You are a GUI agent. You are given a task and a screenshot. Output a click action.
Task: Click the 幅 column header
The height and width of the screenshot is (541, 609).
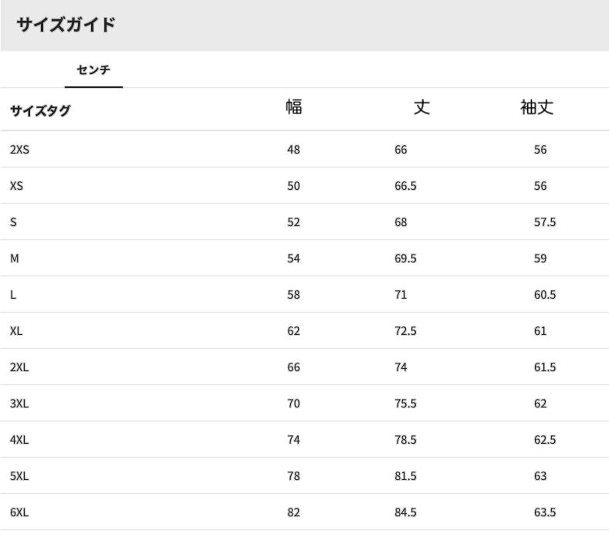[x=293, y=107]
